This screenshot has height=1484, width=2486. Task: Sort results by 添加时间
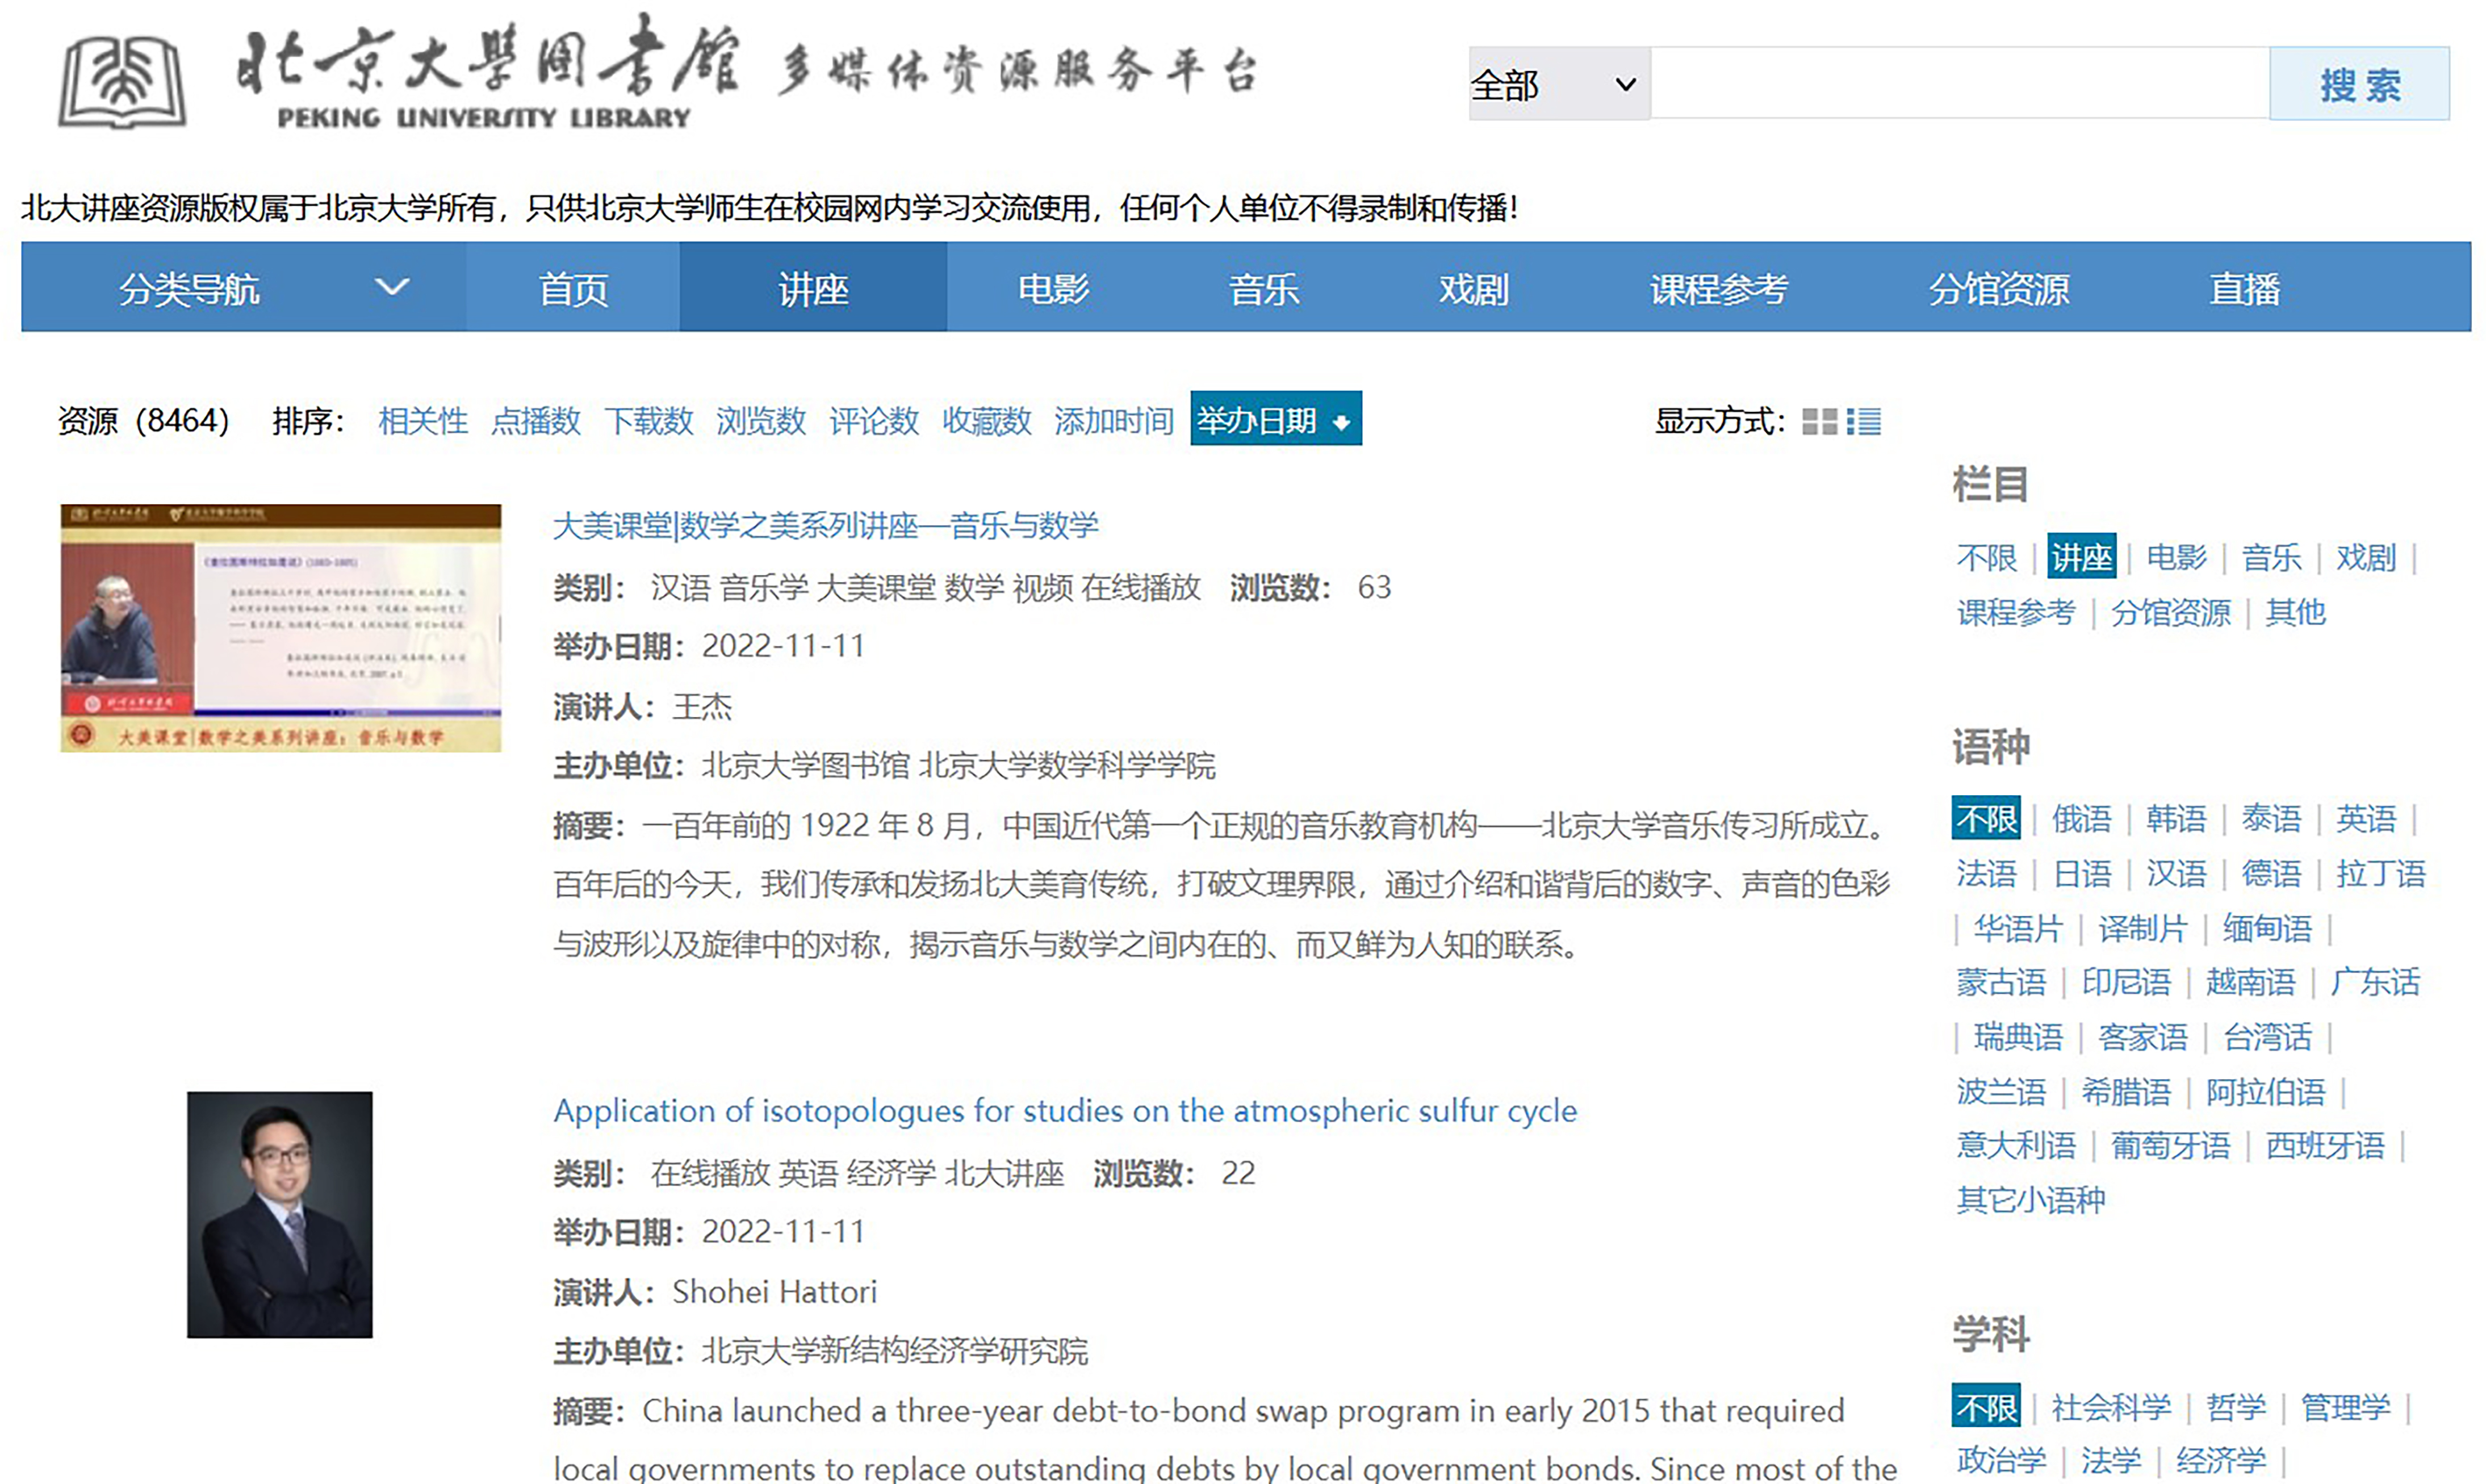tap(1114, 420)
